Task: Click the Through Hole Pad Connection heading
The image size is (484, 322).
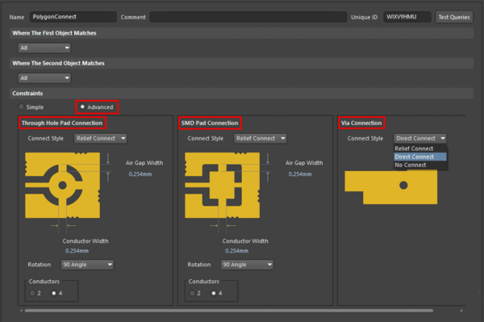Action: [62, 123]
